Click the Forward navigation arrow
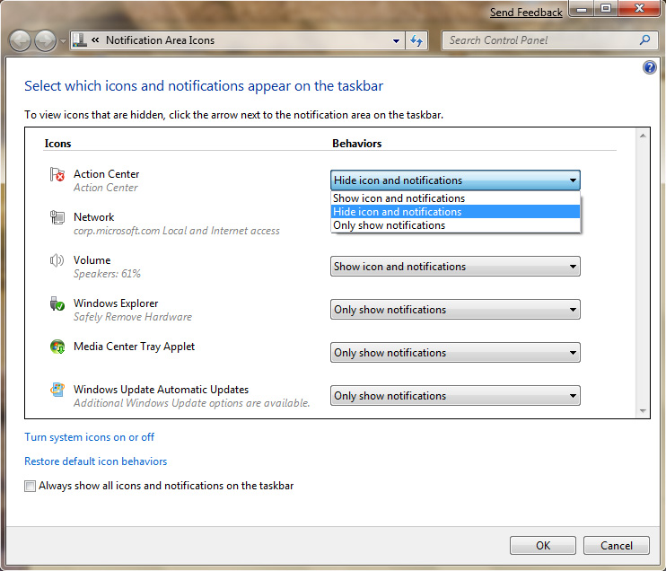This screenshot has height=571, width=666. (46, 41)
